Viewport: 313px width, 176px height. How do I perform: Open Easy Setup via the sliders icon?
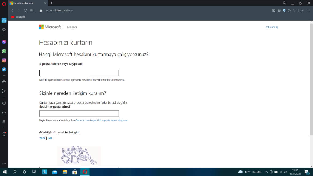coord(308,10)
